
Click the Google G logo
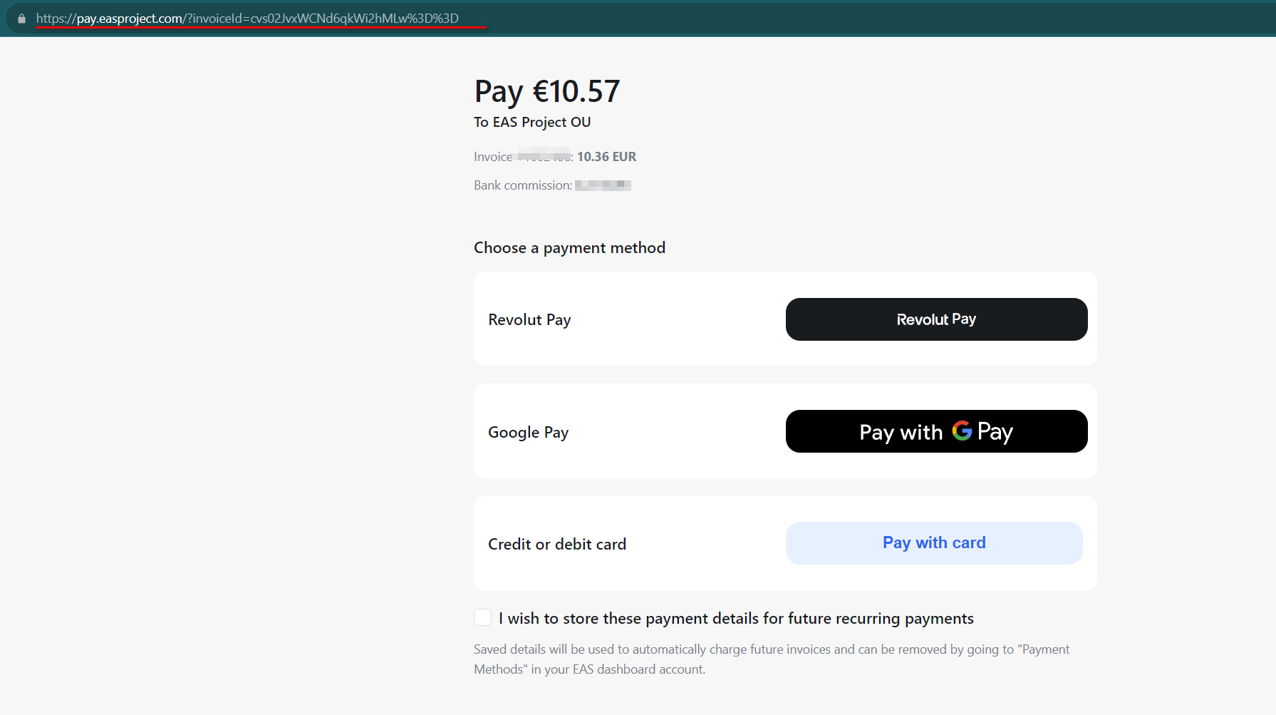point(962,431)
